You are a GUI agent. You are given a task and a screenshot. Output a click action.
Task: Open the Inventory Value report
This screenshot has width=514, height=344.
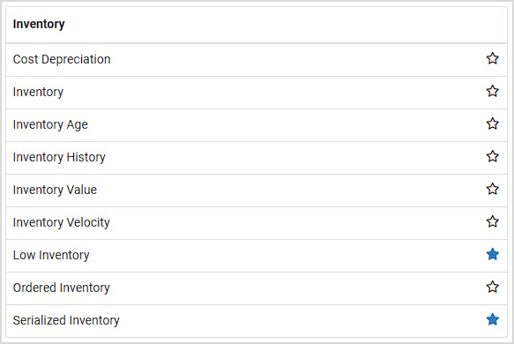pos(55,190)
